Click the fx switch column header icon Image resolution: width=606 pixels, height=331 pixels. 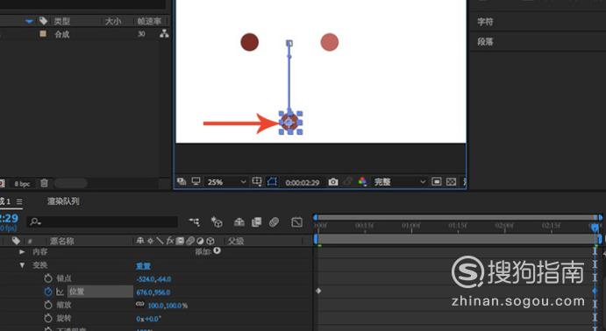tap(169, 241)
